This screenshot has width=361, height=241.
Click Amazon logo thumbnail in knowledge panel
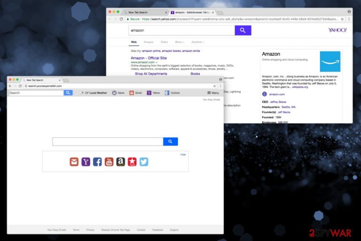coord(330,61)
